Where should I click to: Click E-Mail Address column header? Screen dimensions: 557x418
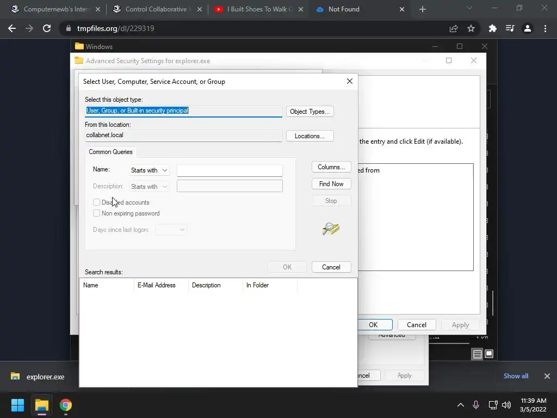(161, 285)
